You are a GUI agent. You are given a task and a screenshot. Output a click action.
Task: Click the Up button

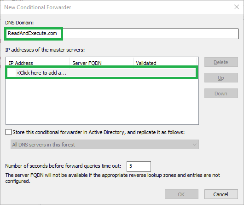221,78
